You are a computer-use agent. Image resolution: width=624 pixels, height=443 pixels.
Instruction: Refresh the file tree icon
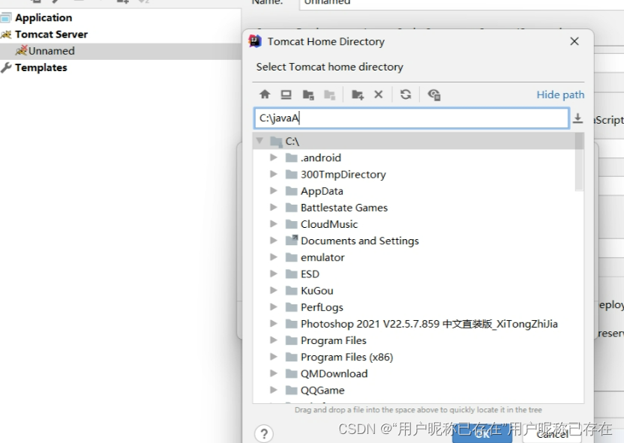[406, 94]
